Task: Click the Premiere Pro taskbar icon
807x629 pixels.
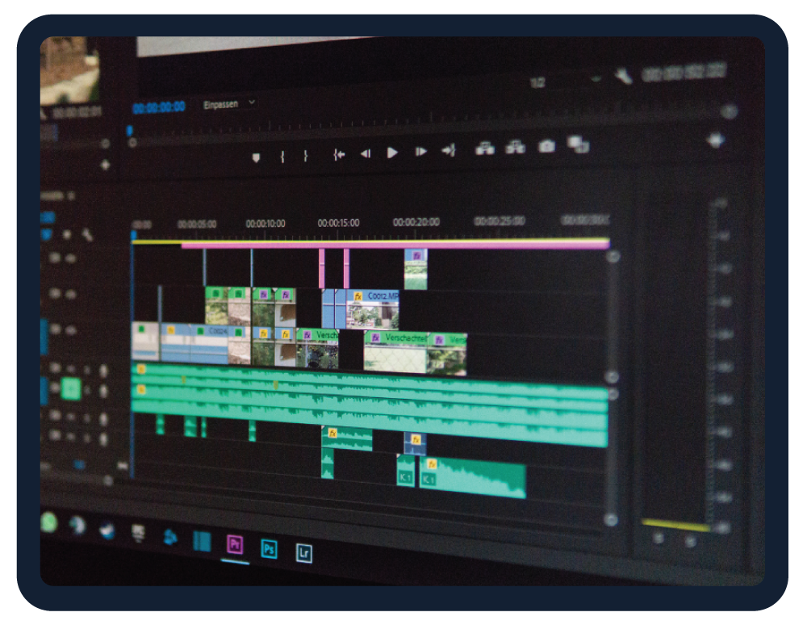Action: tap(235, 544)
